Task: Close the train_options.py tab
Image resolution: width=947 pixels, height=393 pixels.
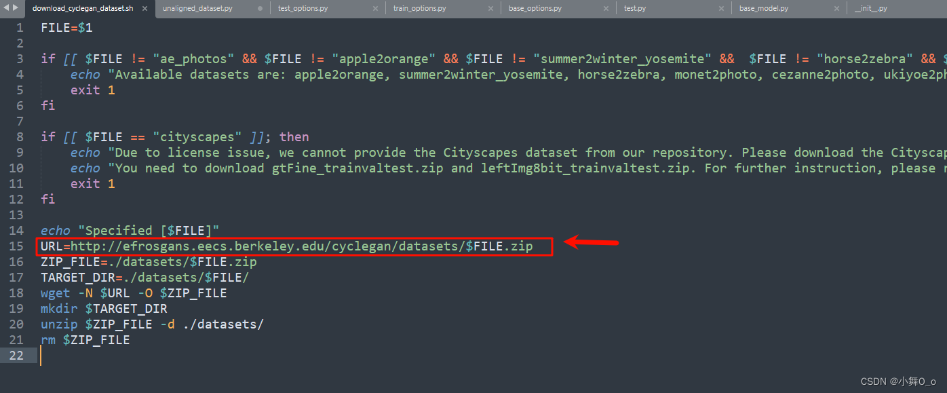Action: (490, 9)
